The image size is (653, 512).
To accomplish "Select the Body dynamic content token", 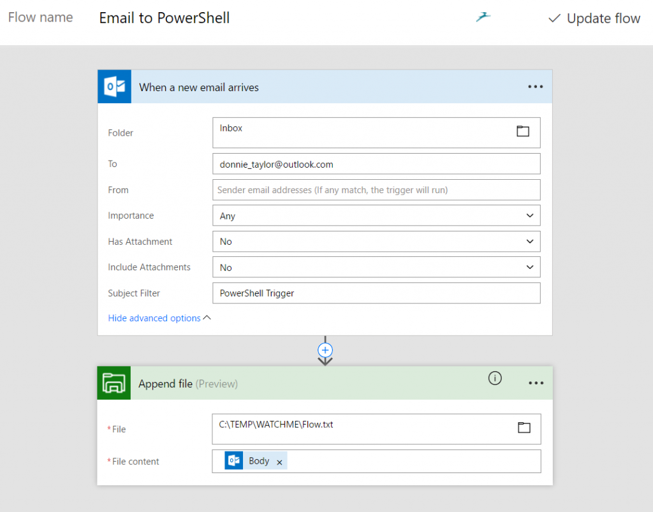I will [256, 461].
